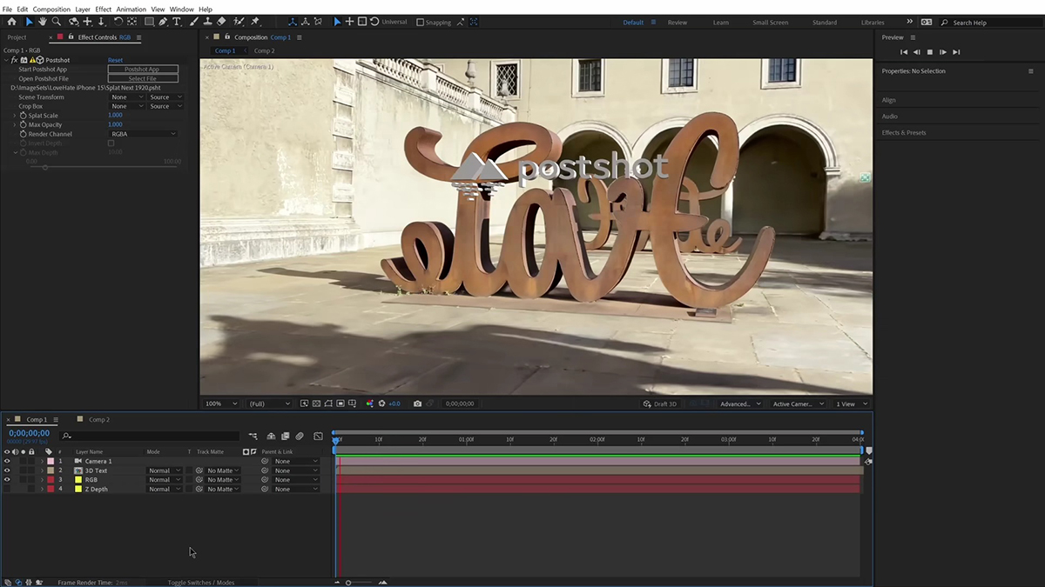Image resolution: width=1045 pixels, height=587 pixels.
Task: Click the Home icon in toolbar
Action: click(11, 22)
